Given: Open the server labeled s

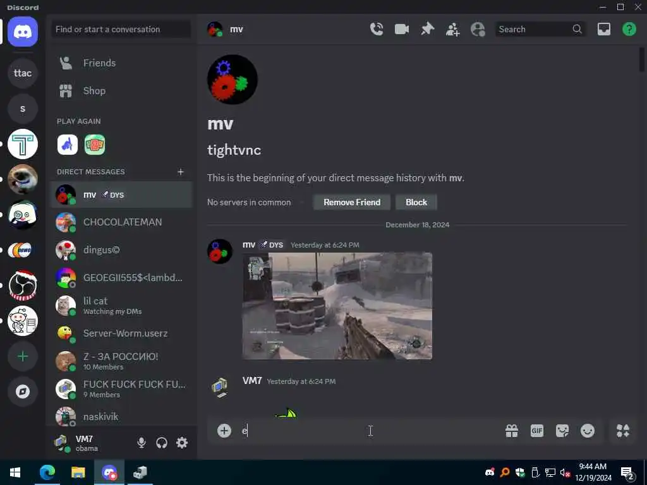Looking at the screenshot, I should pyautogui.click(x=23, y=109).
